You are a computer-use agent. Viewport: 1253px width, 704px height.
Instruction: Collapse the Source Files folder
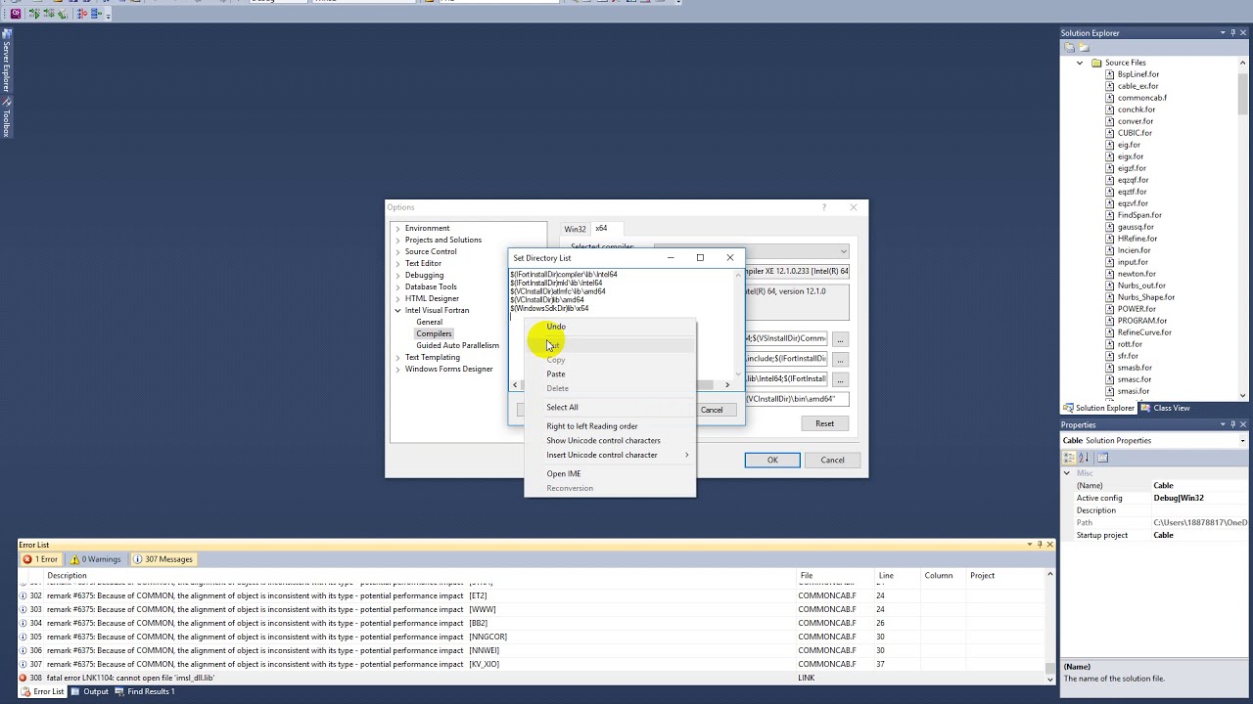[1080, 63]
